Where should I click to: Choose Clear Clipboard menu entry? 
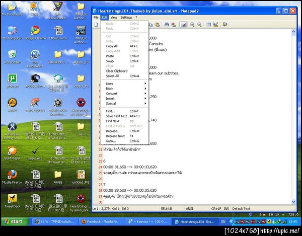(125, 71)
